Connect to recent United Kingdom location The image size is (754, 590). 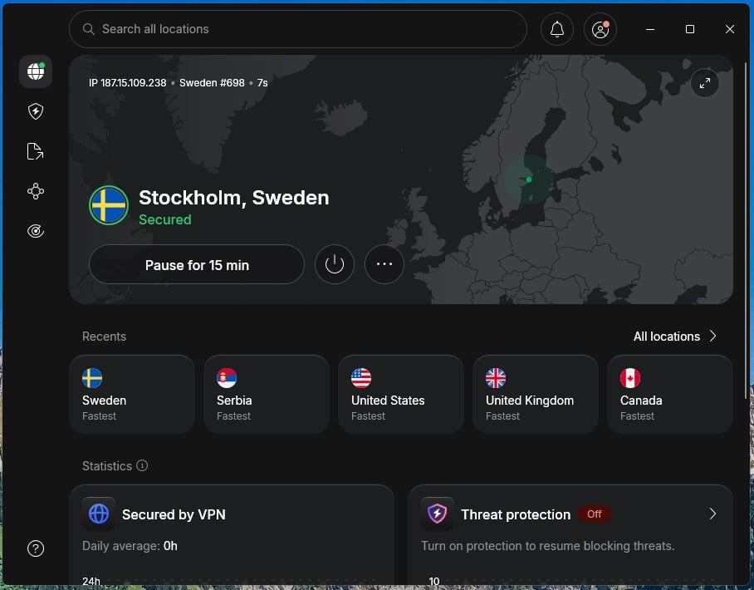click(536, 394)
